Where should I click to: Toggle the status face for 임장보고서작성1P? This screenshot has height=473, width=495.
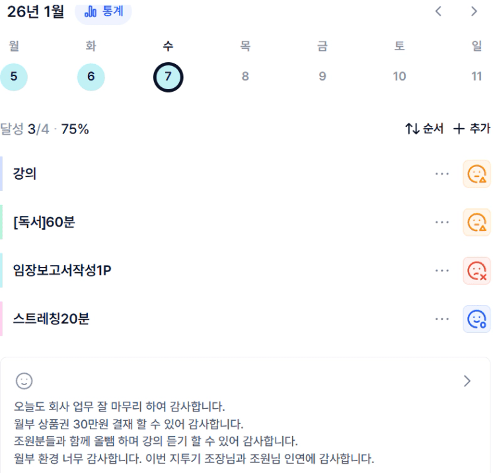(476, 271)
